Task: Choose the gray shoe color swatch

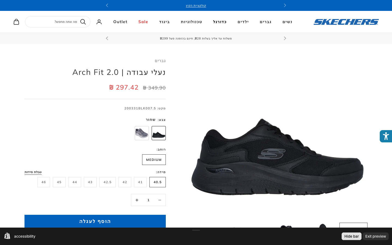Action: (142, 133)
